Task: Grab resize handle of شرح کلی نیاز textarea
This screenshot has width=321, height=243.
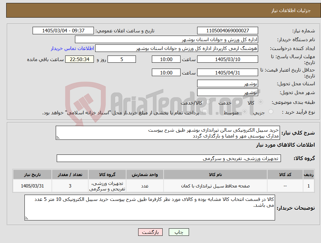Action: pyautogui.click(x=58, y=138)
